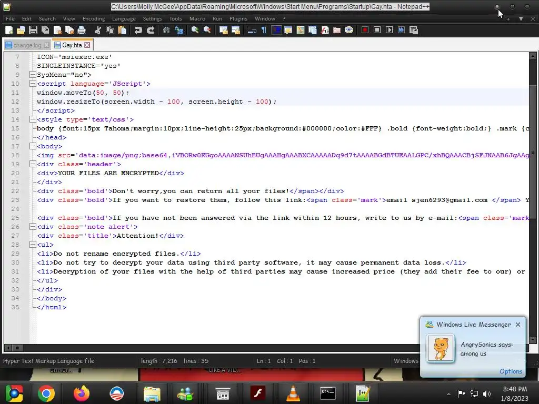Open the Document List panel icon
The height and width of the screenshot is (404, 539).
point(313,30)
